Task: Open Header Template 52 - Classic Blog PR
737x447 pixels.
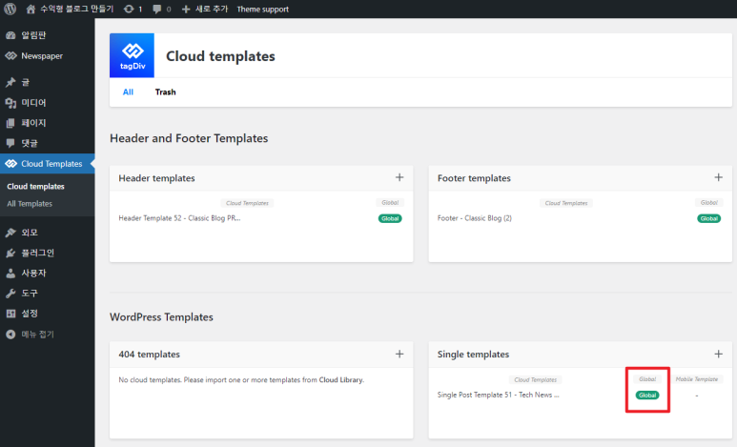Action: coord(179,218)
